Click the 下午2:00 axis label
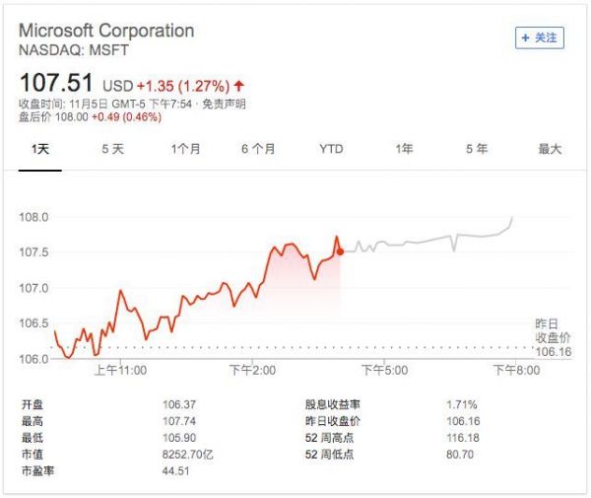 pyautogui.click(x=252, y=370)
